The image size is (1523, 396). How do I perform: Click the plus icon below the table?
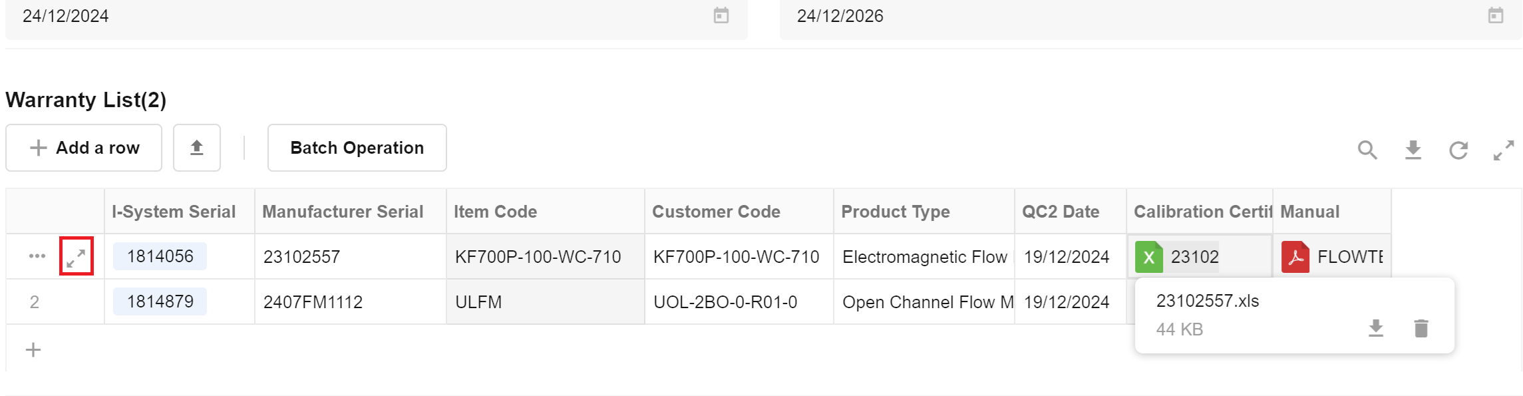33,350
